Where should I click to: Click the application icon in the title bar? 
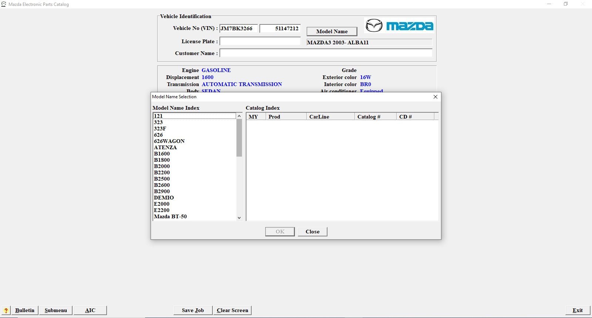4,4
